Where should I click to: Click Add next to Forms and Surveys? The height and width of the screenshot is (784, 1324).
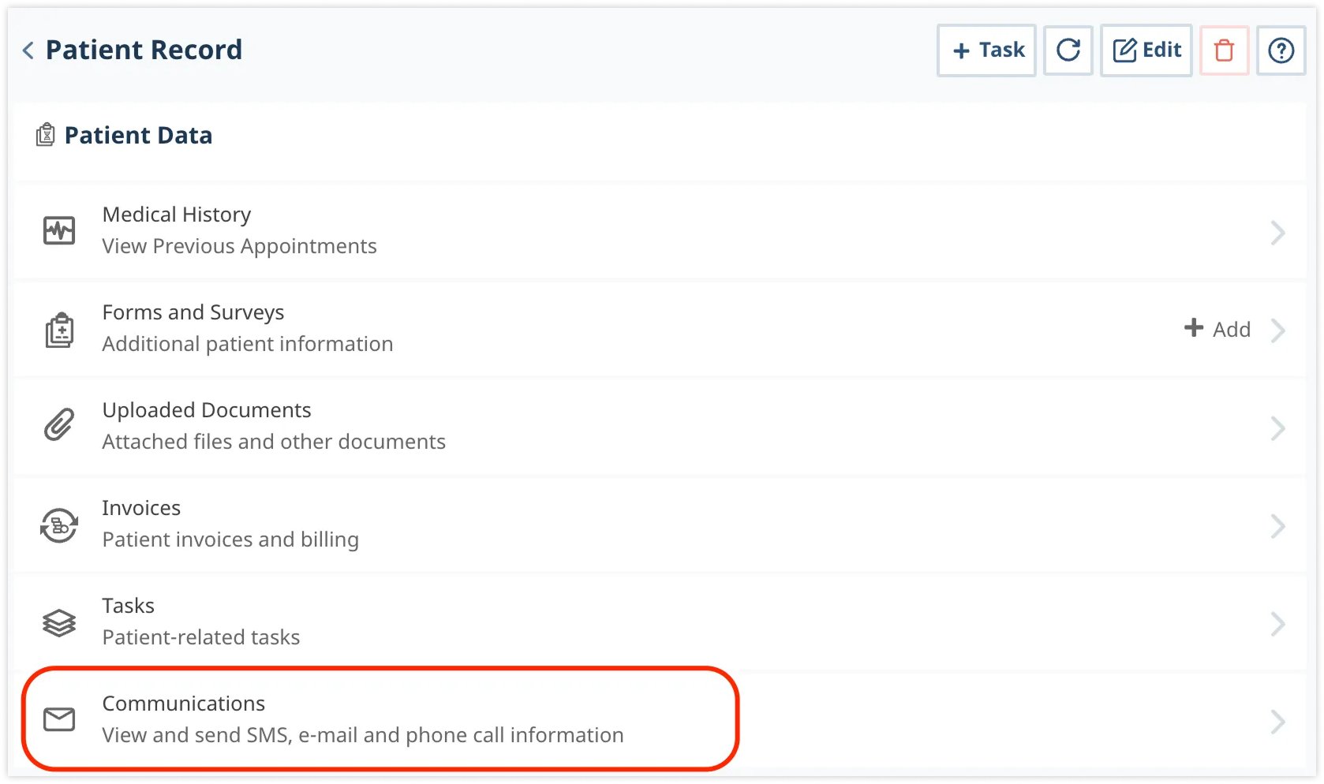tap(1217, 329)
